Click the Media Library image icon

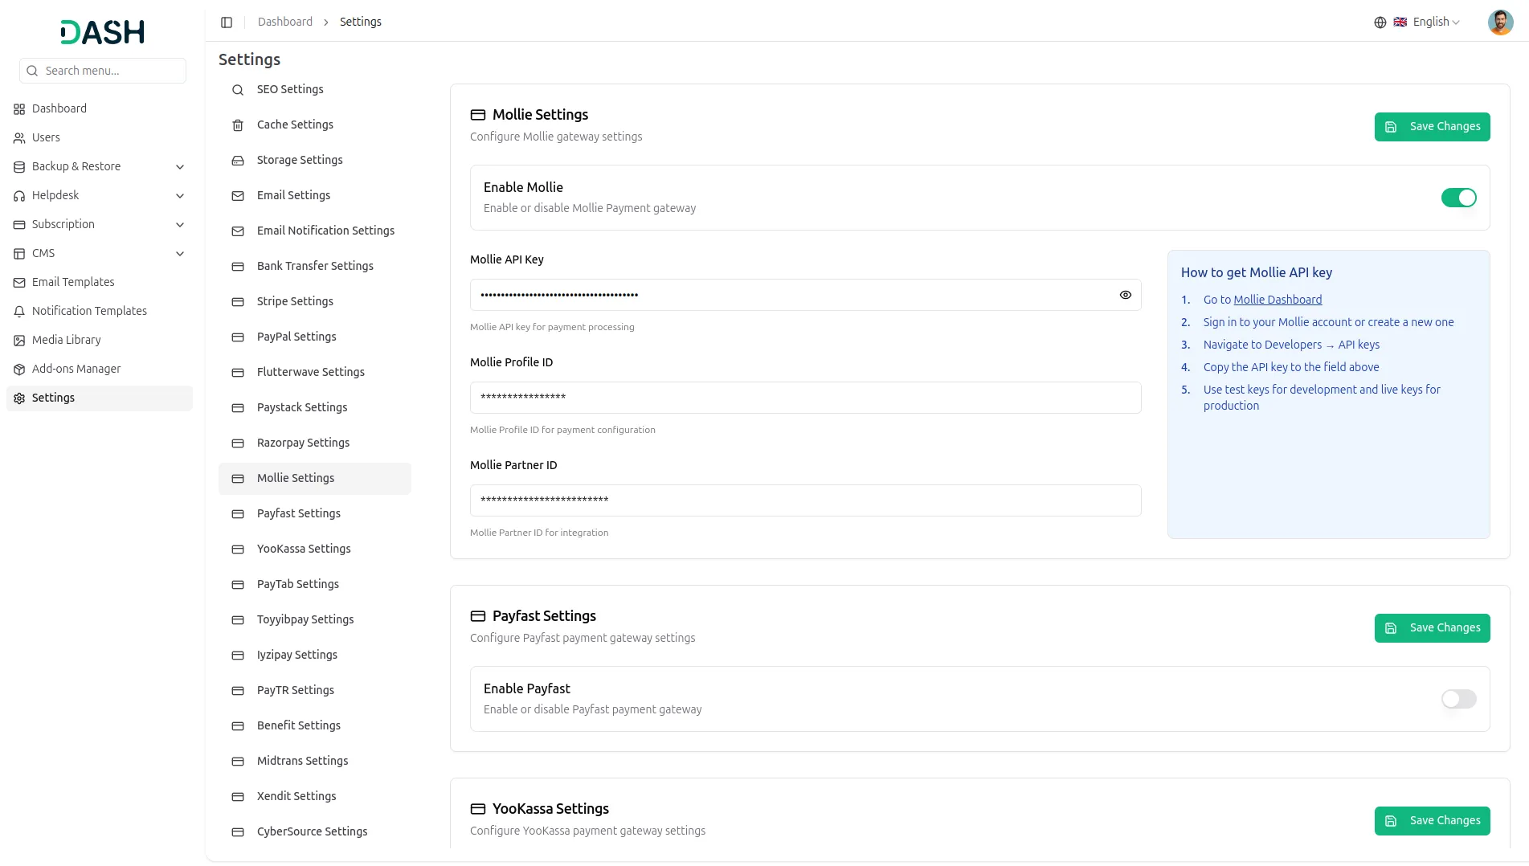[19, 341]
